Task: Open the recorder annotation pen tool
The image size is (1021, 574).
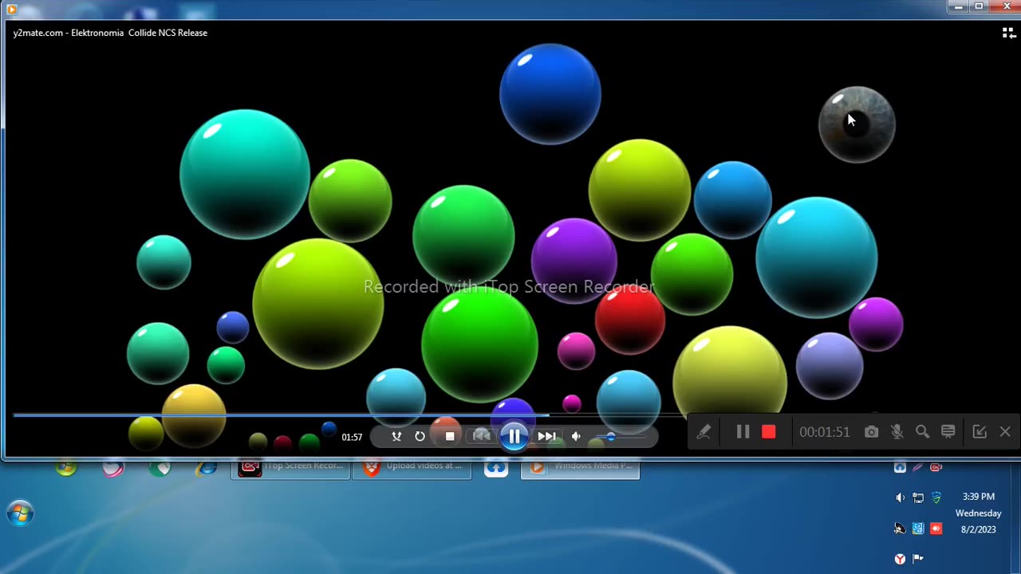Action: coord(704,431)
